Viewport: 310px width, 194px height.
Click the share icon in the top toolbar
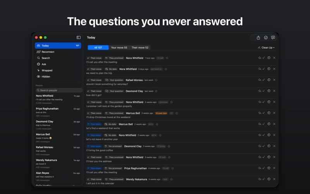coord(258,38)
